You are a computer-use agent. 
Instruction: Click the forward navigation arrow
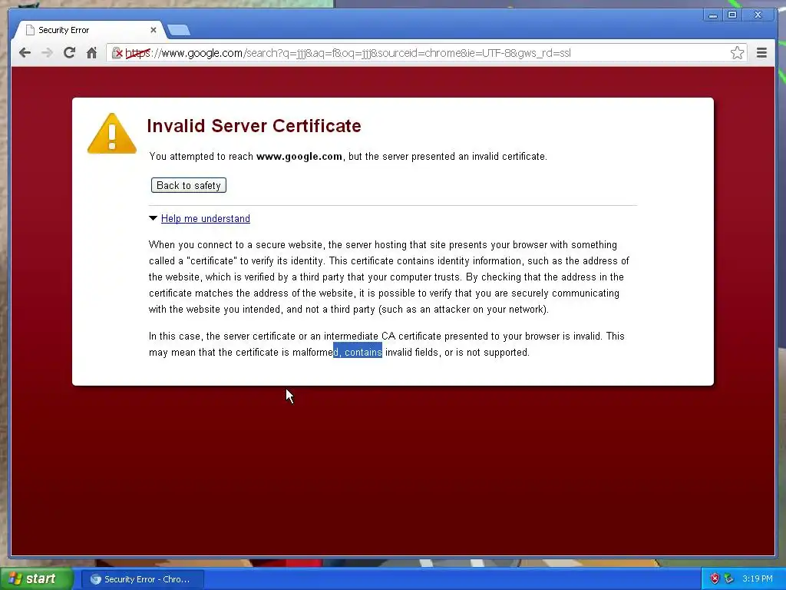(x=47, y=53)
